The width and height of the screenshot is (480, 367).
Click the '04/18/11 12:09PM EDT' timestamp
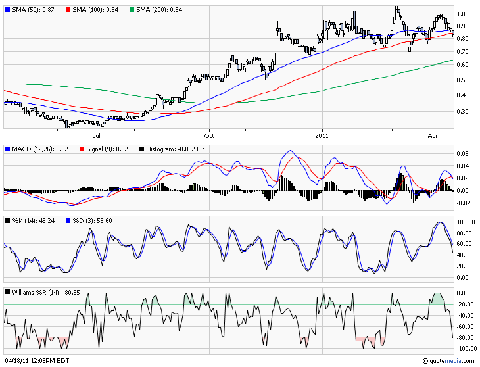click(37, 361)
